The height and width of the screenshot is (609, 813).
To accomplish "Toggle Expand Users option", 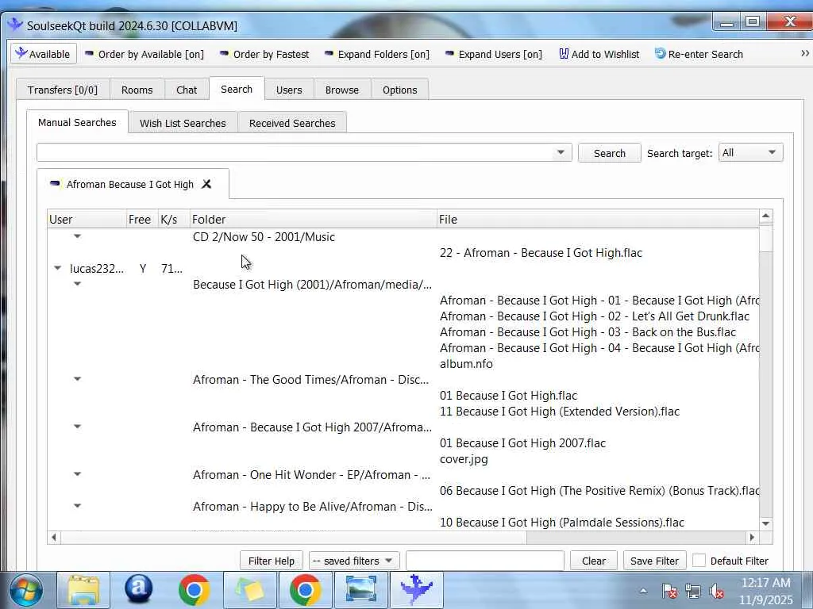I will [493, 54].
